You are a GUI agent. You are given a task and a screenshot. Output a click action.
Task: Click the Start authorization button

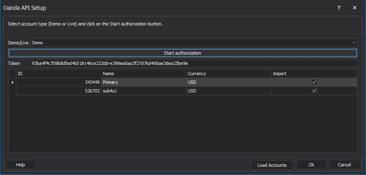[182, 53]
